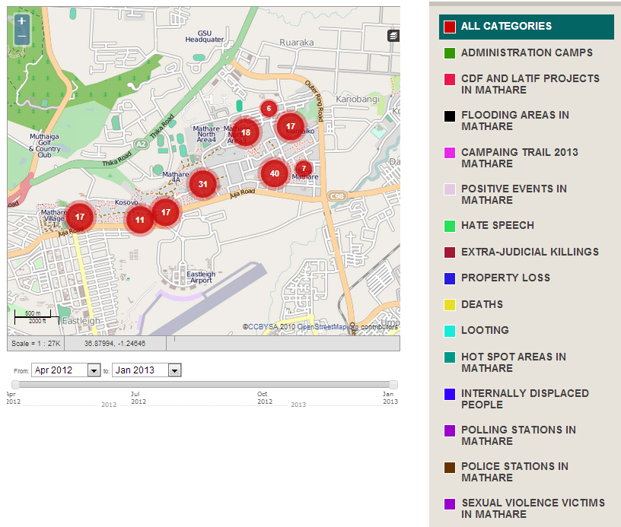Click the map zoom in plus button
Image resolution: width=621 pixels, height=527 pixels.
coord(21,22)
